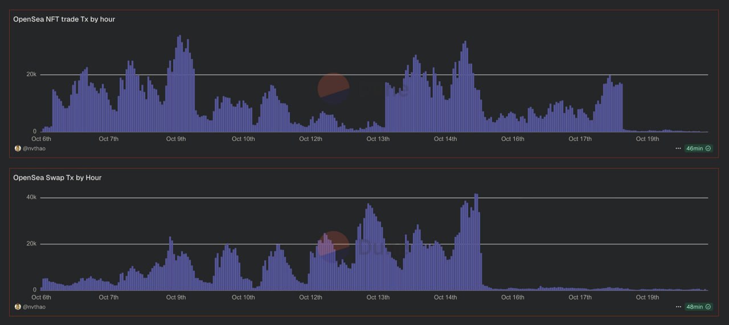Screen dimensions: 729x325
Task: Click the Dune watermark logo in NFT trade chart
Action: click(x=334, y=89)
